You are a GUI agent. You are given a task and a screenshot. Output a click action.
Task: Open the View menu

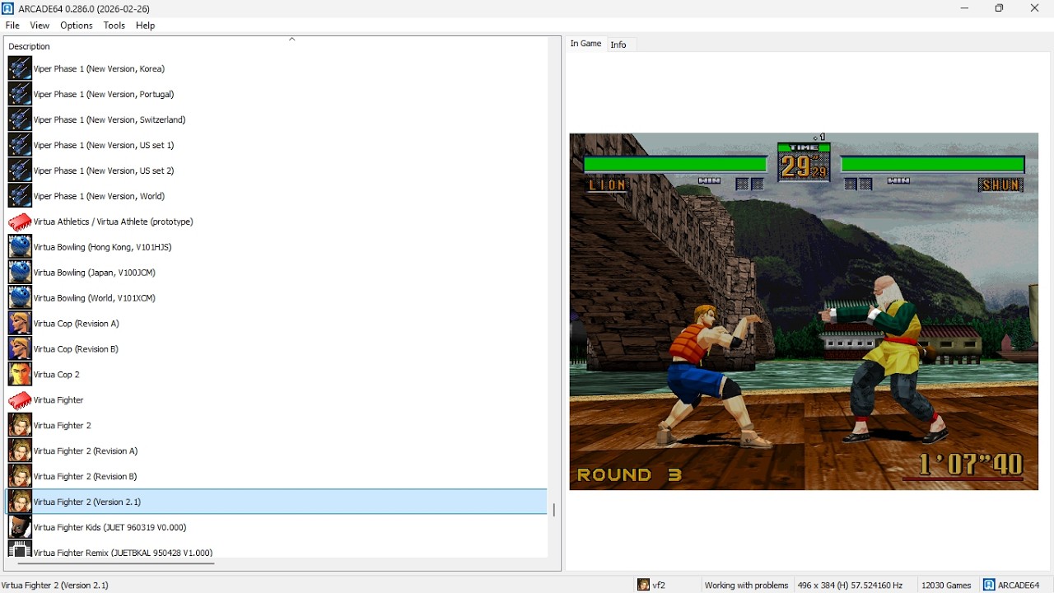click(40, 26)
